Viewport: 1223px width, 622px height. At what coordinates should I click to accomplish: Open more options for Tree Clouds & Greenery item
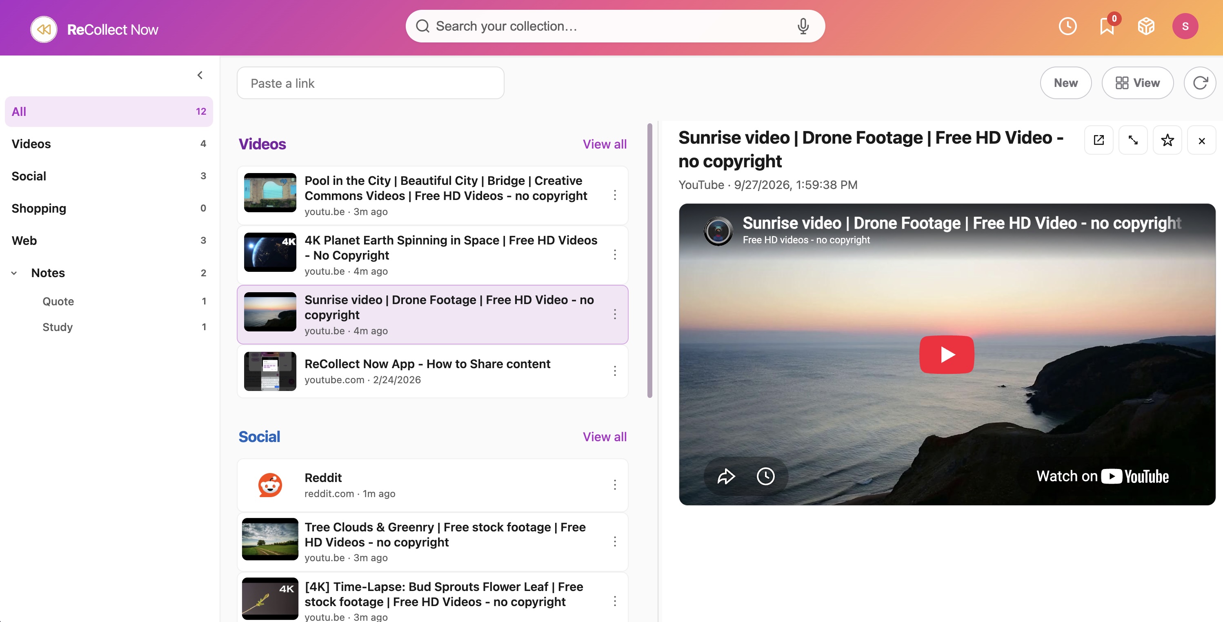click(x=615, y=542)
